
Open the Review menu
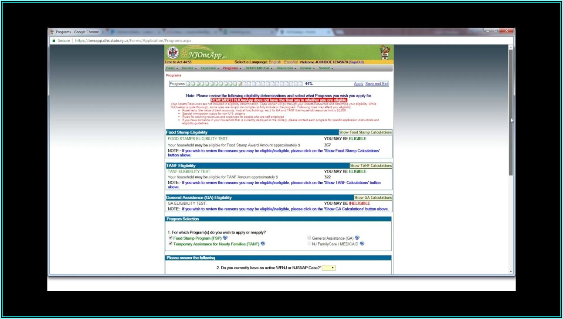click(307, 68)
